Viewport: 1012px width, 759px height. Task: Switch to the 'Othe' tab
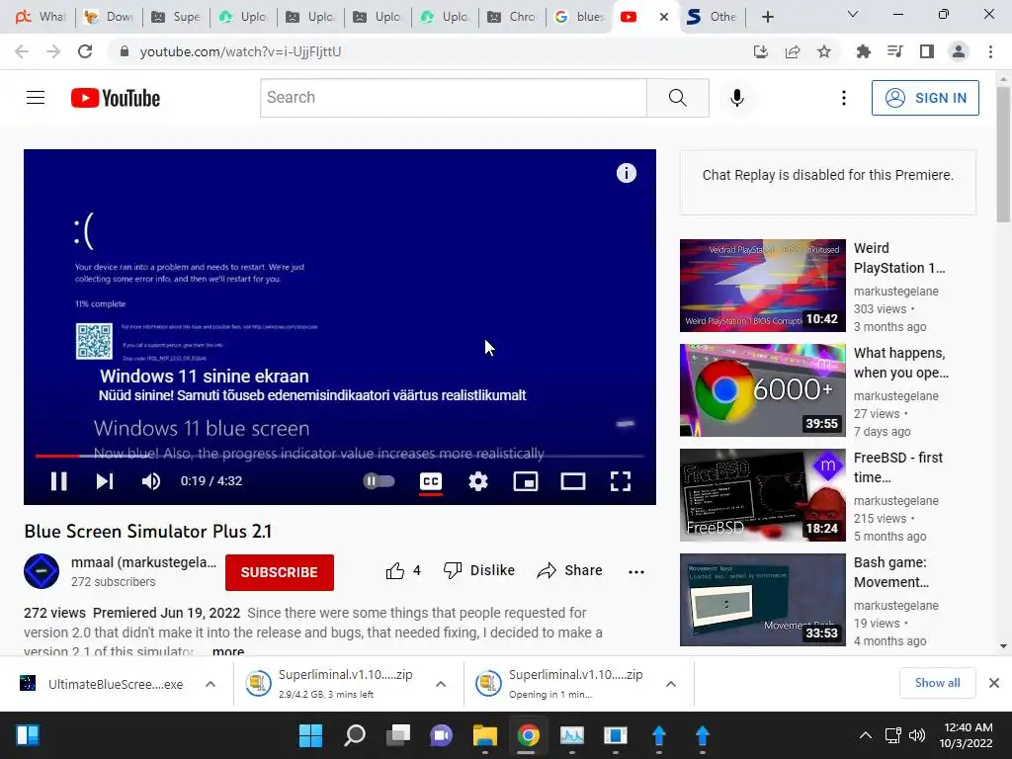point(712,17)
